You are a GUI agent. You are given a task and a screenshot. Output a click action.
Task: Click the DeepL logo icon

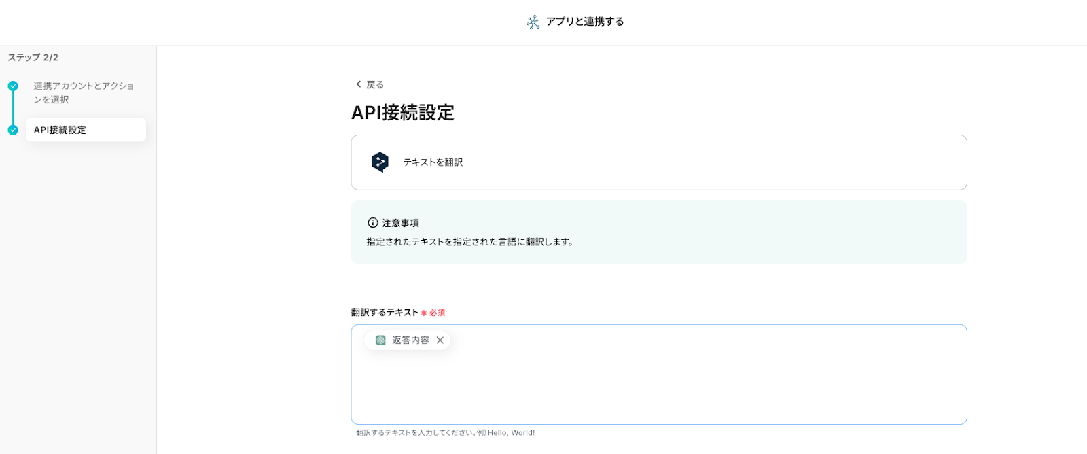[380, 162]
